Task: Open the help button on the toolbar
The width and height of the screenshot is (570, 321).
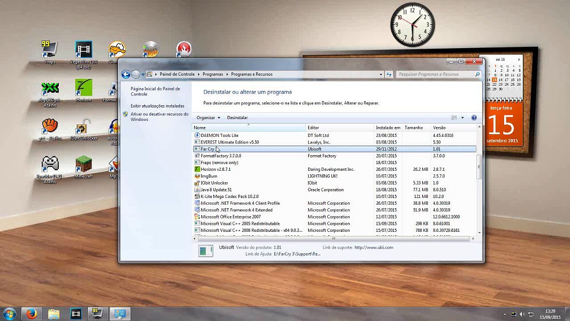Action: (474, 118)
